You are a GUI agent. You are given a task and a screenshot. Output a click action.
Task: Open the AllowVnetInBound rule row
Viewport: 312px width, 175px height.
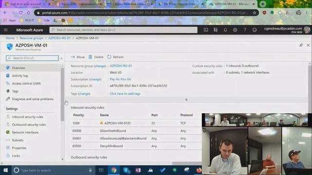click(x=136, y=131)
